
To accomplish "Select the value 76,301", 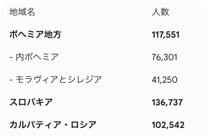I will (165, 57).
